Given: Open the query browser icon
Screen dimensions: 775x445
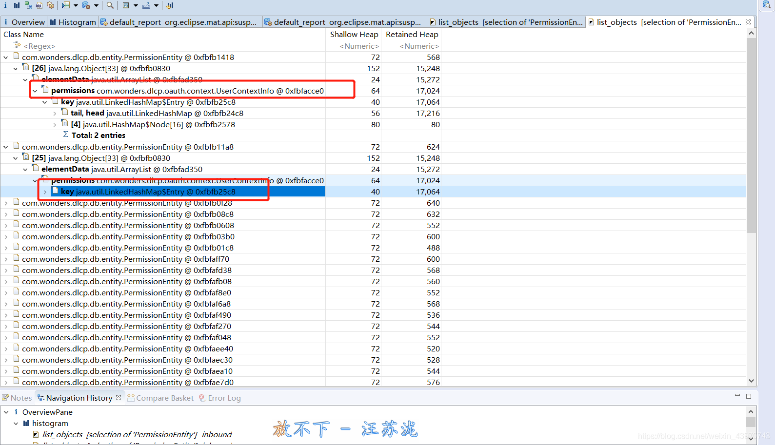Looking at the screenshot, I should pyautogui.click(x=86, y=5).
